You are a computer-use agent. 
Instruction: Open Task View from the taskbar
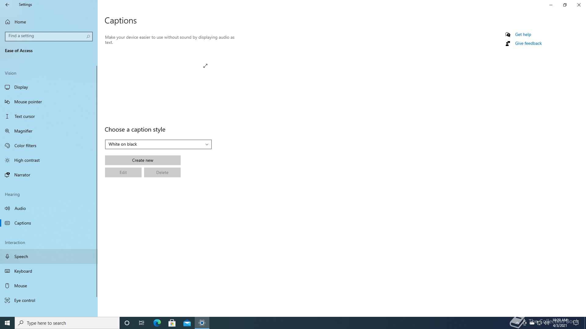coord(142,323)
